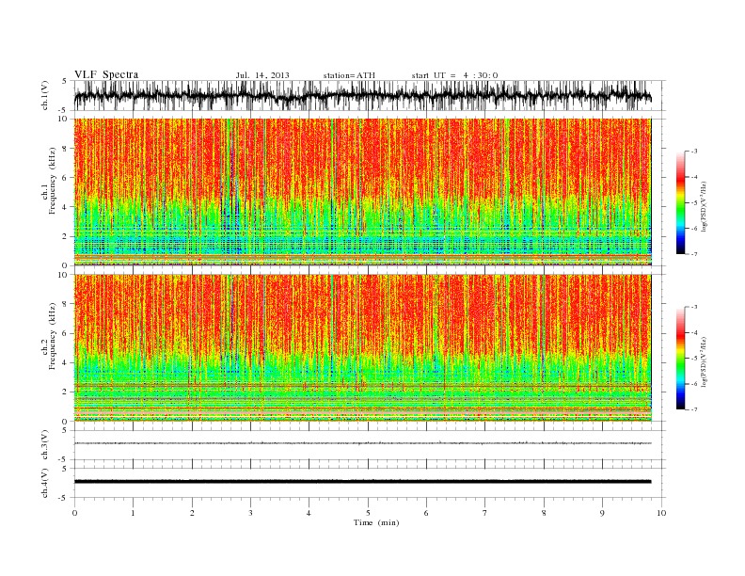Screen dimensions: 745x576
Task: Click the "-7" tick on the ch.2 color bar
Action: coord(694,409)
